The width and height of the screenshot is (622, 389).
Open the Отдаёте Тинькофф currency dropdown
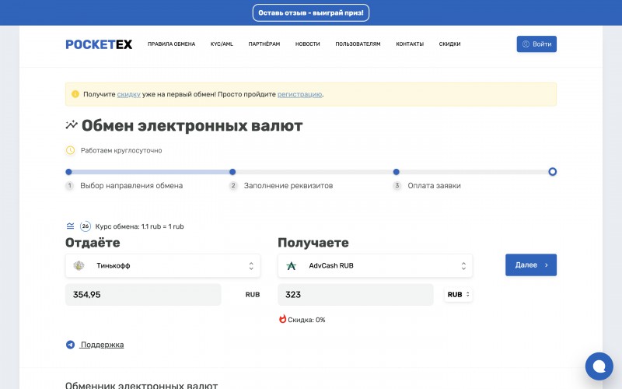162,265
